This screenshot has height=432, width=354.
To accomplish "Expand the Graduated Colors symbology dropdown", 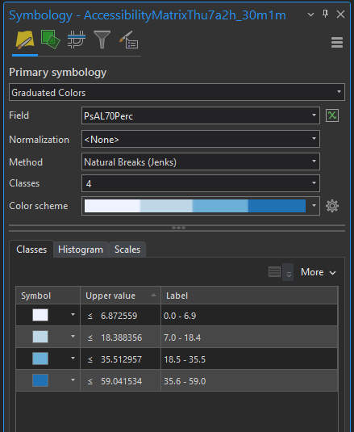I will [177, 92].
